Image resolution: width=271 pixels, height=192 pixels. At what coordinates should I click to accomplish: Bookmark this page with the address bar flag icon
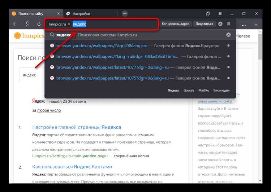tap(229, 24)
